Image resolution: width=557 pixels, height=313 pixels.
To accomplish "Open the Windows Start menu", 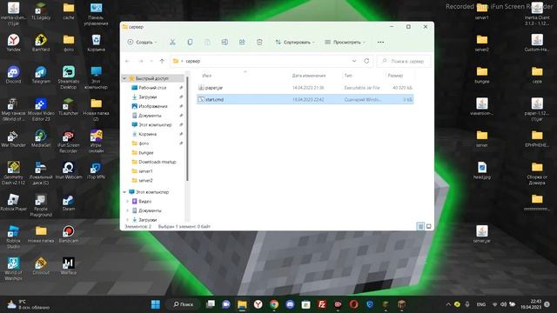I will point(156,304).
